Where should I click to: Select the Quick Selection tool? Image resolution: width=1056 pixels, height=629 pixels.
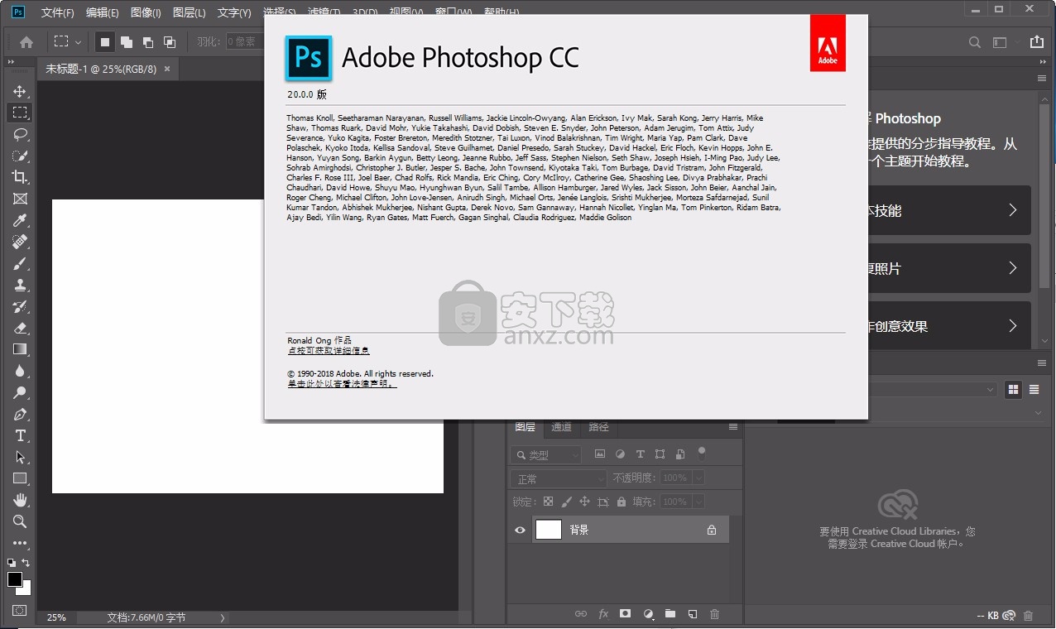tap(20, 156)
